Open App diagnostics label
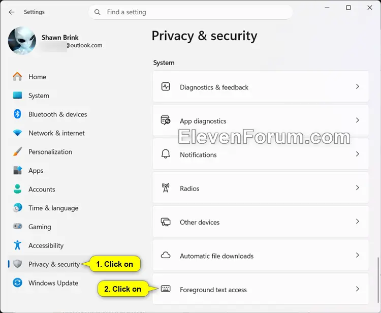The image size is (381, 313). tap(203, 121)
